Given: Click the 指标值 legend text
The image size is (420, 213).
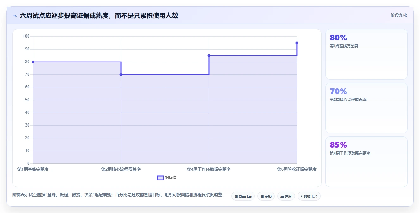Looking at the screenshot, I should [x=171, y=178].
